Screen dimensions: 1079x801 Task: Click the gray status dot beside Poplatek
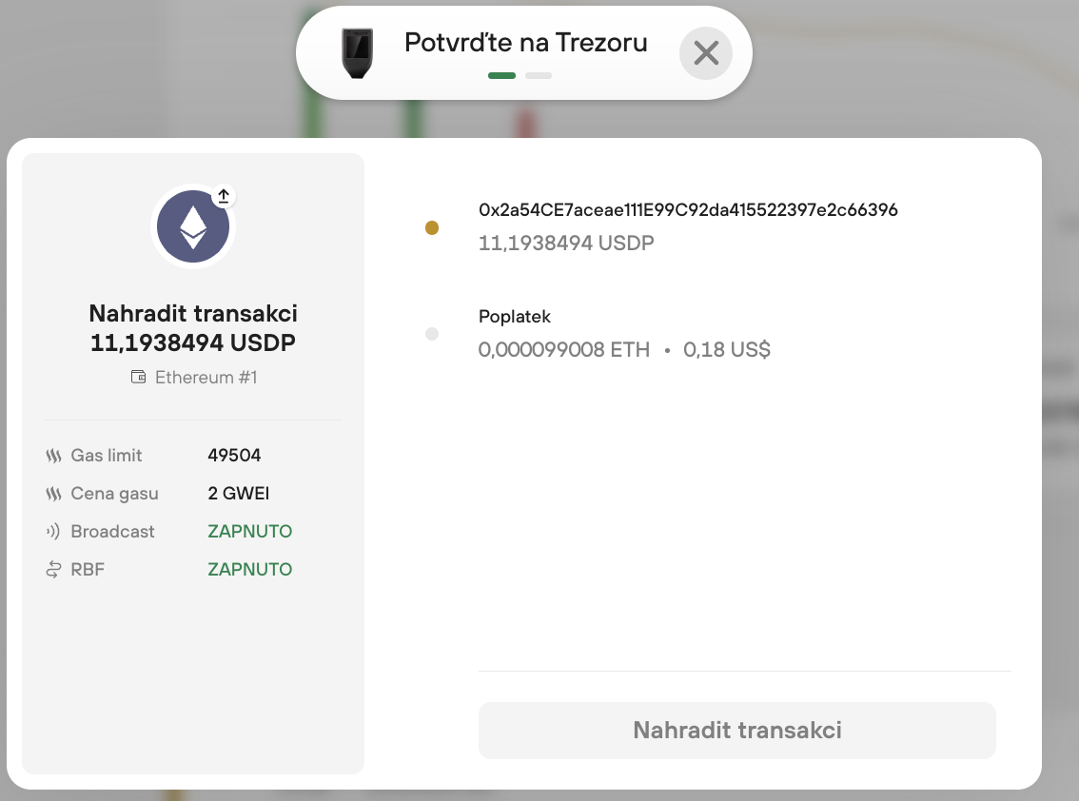[432, 335]
